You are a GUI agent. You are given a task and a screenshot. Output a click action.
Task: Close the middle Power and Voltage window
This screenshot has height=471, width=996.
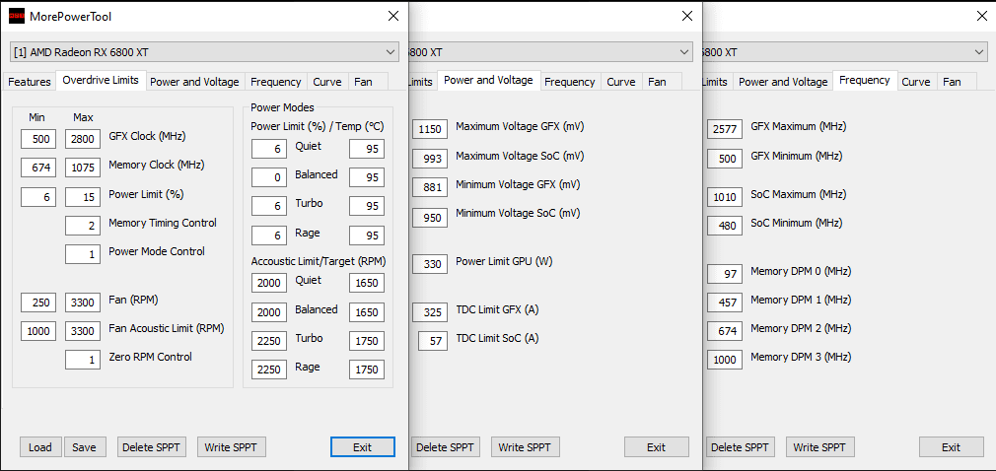(x=687, y=17)
